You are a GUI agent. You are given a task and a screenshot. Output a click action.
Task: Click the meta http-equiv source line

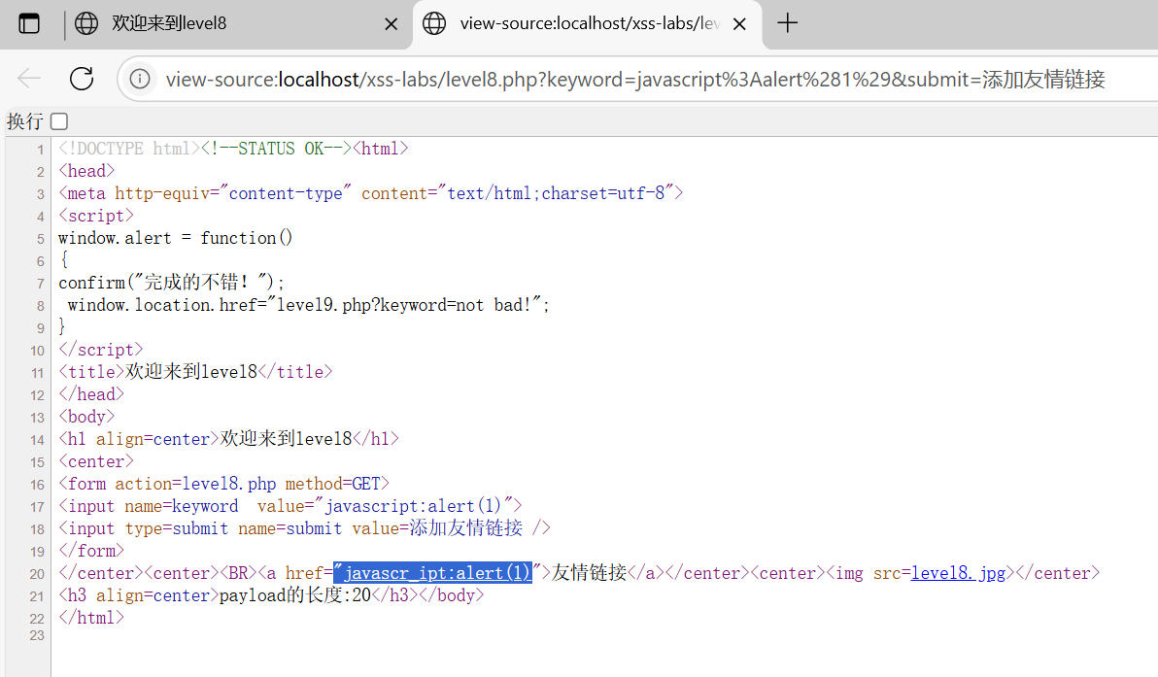(x=371, y=192)
